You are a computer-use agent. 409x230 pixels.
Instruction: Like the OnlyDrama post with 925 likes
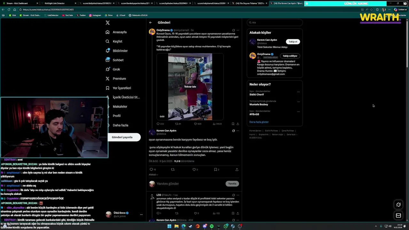pos(198,124)
